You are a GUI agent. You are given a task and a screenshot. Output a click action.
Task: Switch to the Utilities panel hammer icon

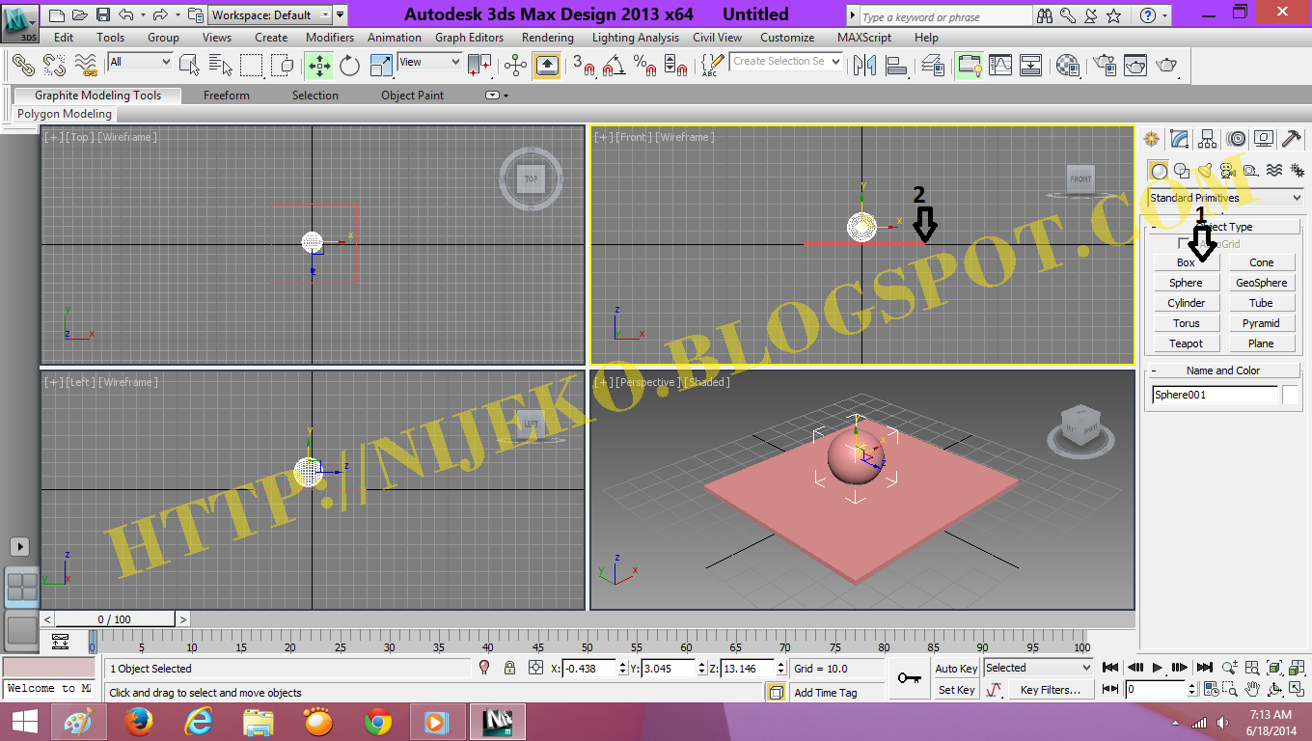point(1292,139)
